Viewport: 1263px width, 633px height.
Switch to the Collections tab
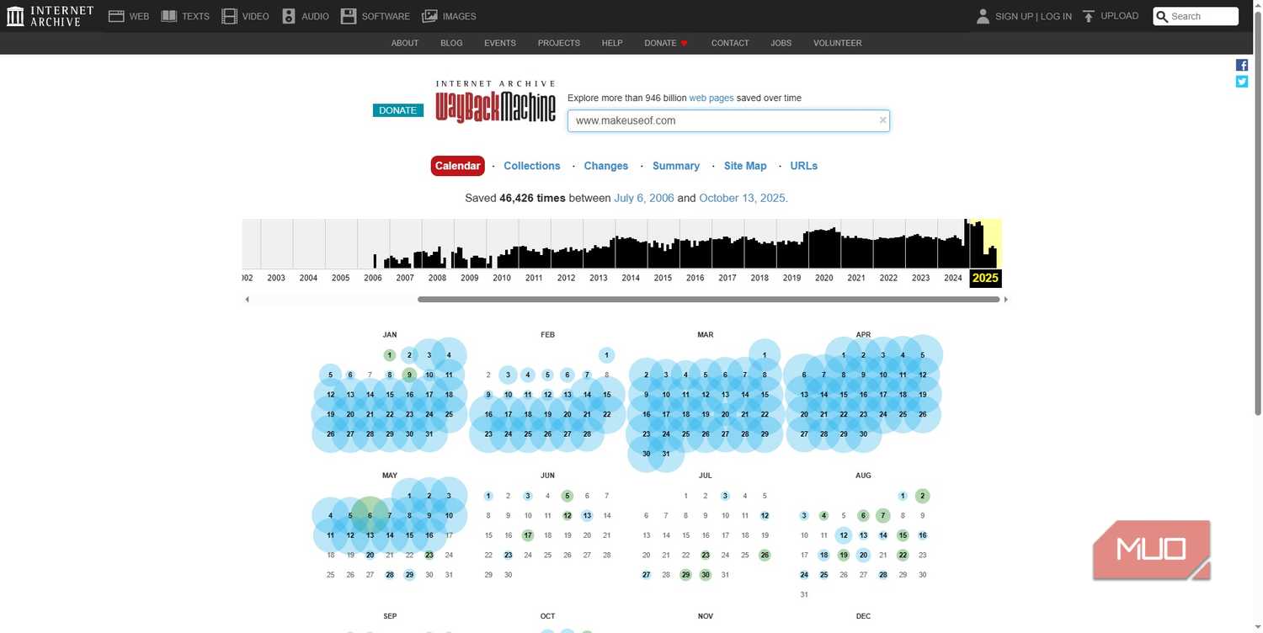532,166
